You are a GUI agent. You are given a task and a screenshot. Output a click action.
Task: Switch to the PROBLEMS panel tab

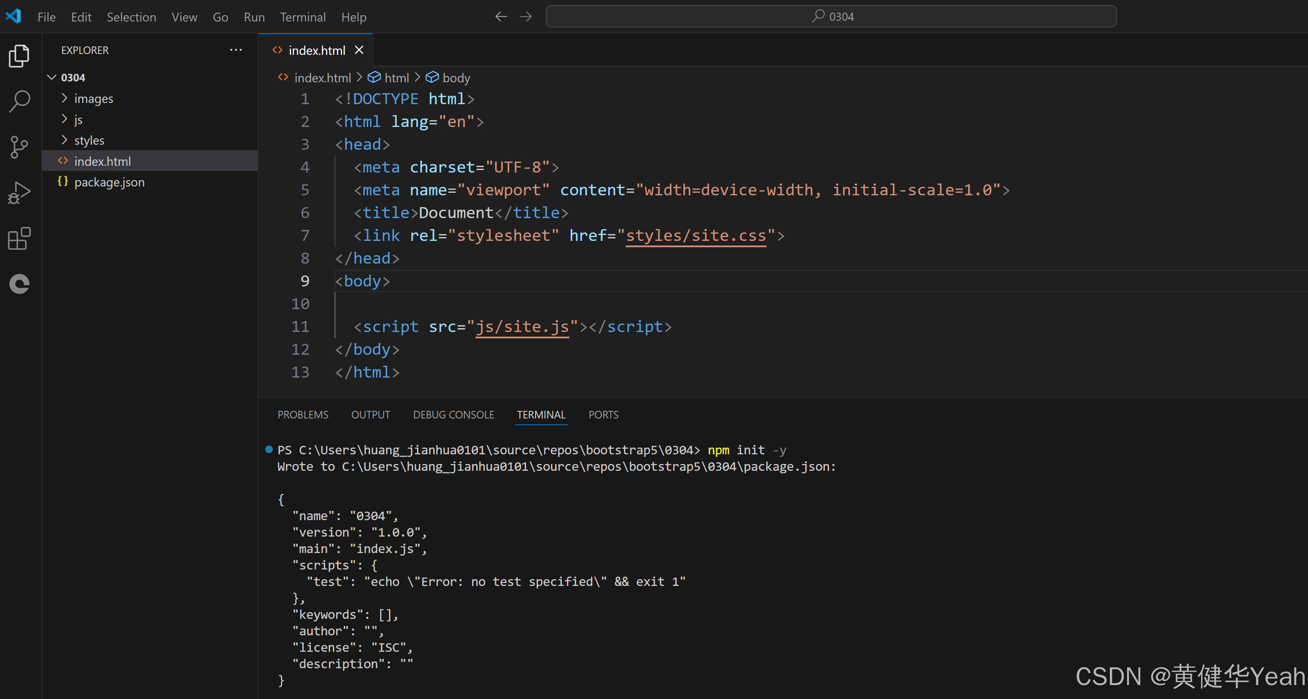pos(302,415)
